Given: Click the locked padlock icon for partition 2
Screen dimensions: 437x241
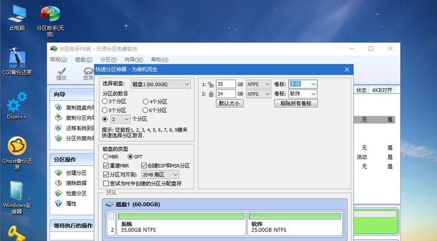Looking at the screenshot, I should pyautogui.click(x=211, y=94).
